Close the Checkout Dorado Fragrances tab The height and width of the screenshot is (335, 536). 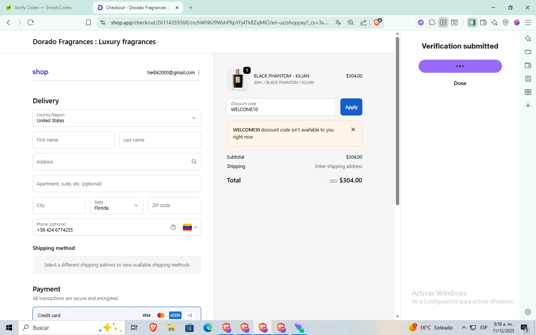tap(177, 7)
